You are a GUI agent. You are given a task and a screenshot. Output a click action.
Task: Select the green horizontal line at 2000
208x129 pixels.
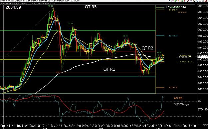click(x=78, y=31)
